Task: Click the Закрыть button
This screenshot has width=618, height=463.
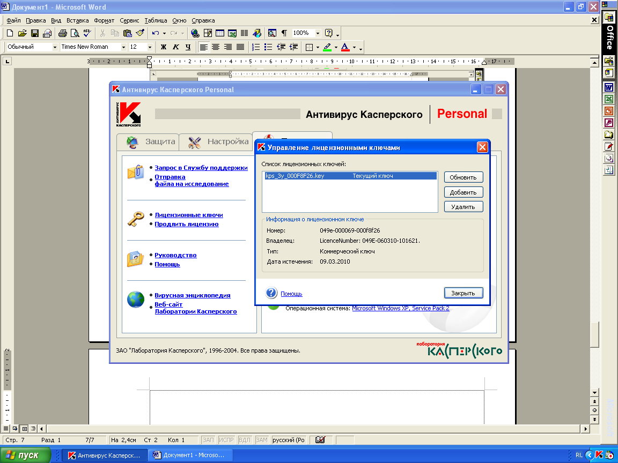Action: [x=464, y=293]
